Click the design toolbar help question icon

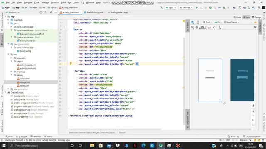pos(255,27)
